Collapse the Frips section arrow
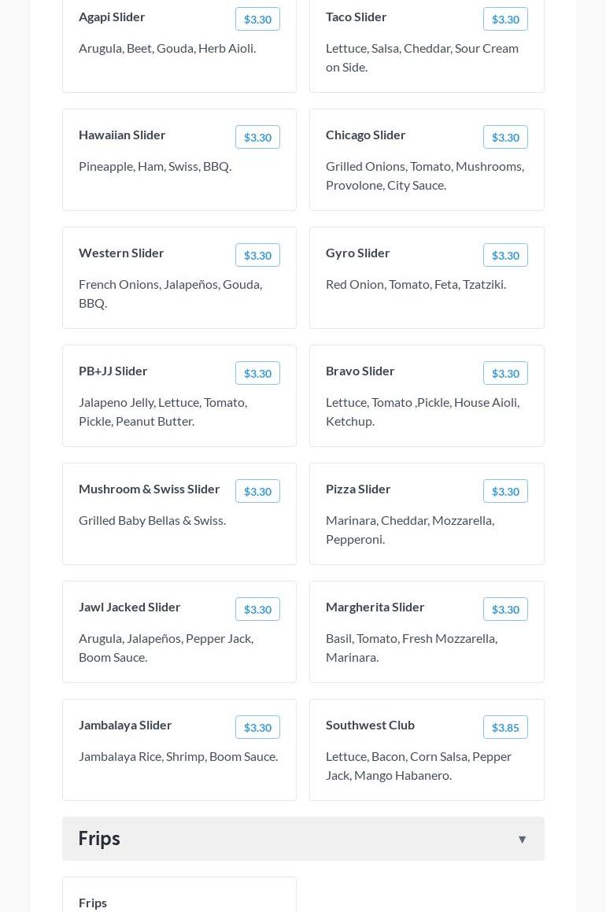Image resolution: width=606 pixels, height=912 pixels. coord(522,839)
